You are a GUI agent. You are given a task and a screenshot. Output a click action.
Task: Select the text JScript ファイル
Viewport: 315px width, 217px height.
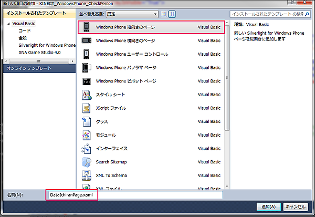[x=111, y=108]
